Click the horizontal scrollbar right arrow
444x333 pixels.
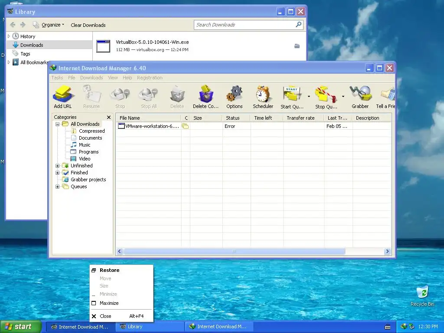(387, 251)
